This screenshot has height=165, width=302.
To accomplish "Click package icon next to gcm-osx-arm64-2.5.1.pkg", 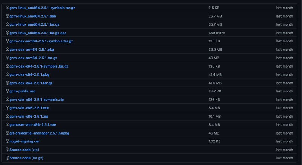I will [x=8, y=50].
